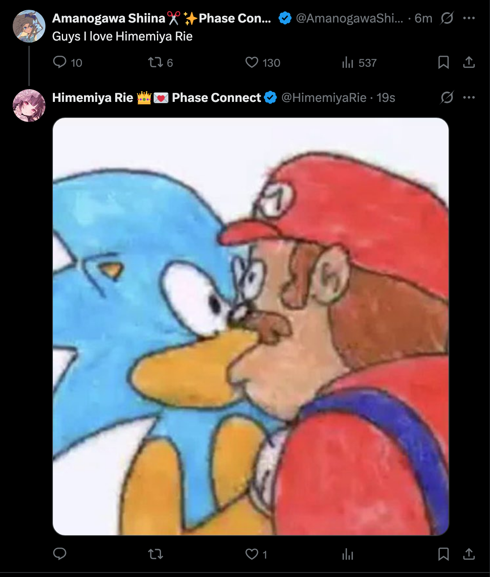Like Himemiya Rie's reply with 1 like
This screenshot has height=577, width=490.
coord(252,554)
